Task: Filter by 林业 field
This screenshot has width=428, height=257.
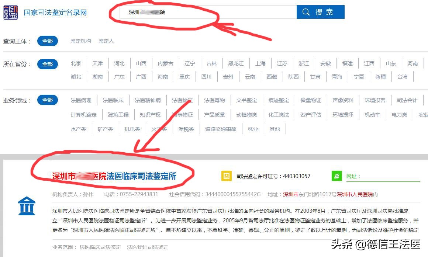Action: (253, 129)
